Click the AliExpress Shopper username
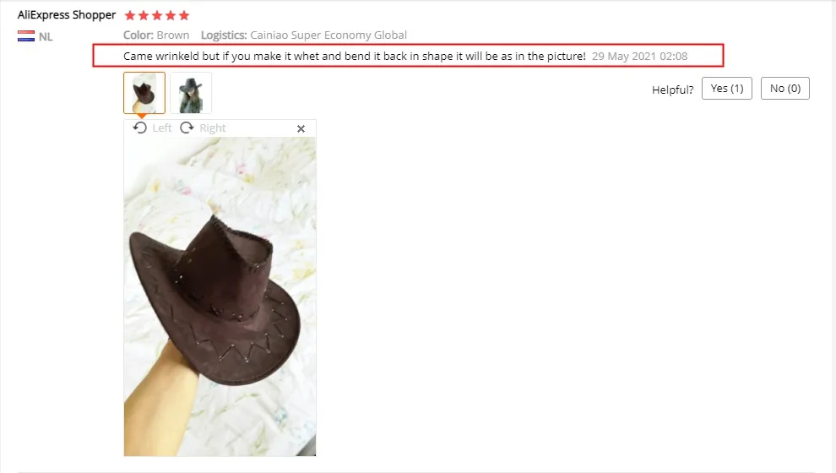Viewport: 836px width, 473px height. tap(67, 15)
